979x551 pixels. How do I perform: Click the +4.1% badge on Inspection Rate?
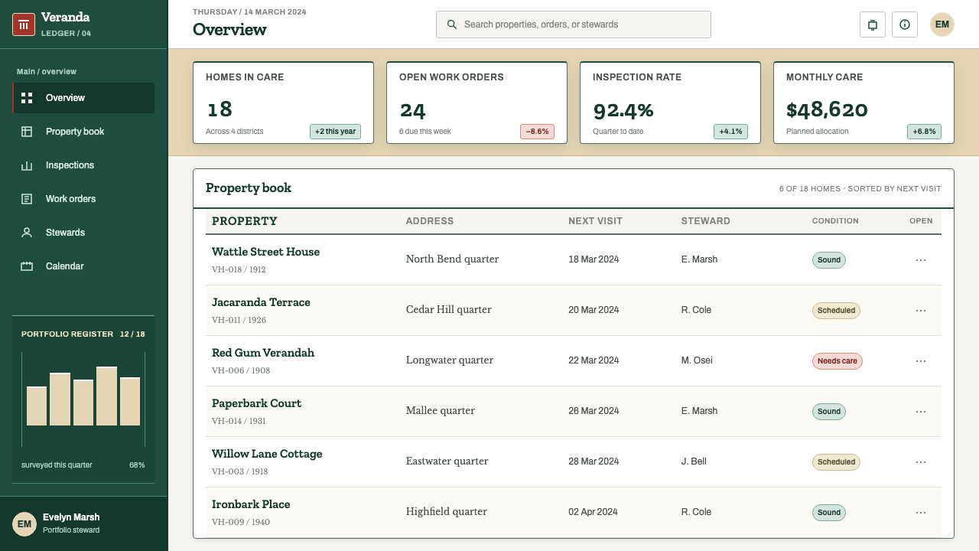pos(731,132)
